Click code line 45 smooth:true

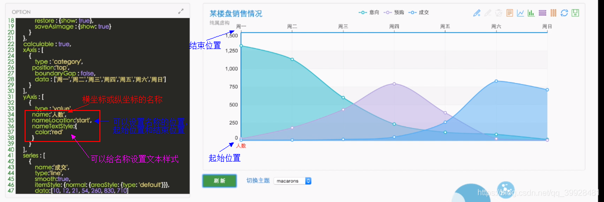(x=52, y=178)
